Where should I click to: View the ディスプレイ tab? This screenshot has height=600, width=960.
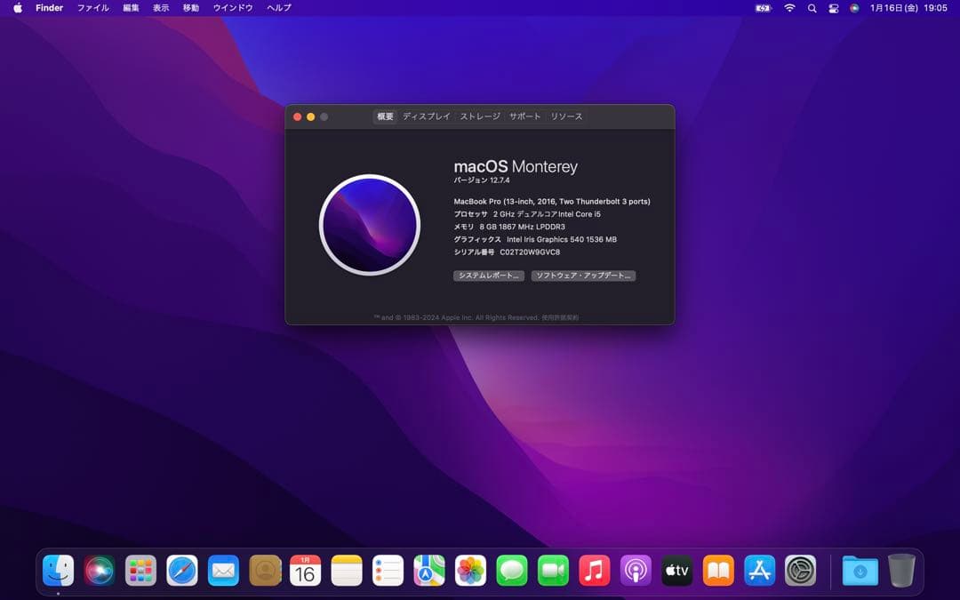pos(428,116)
